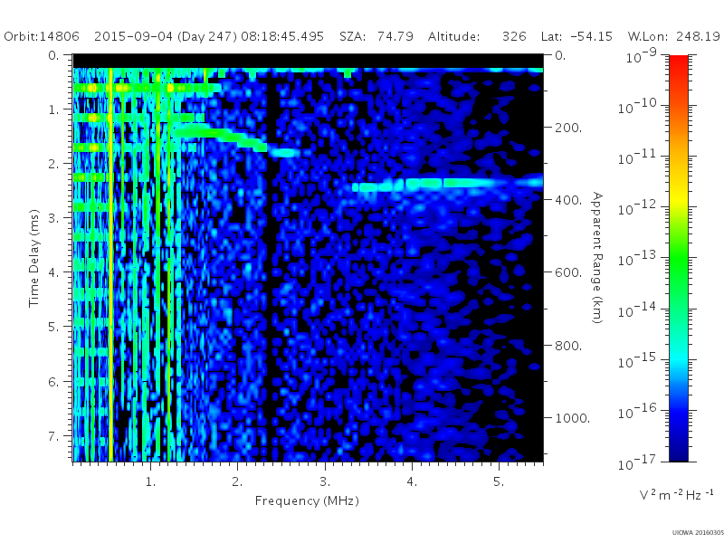Image resolution: width=724 pixels, height=543 pixels.
Task: Click the altitude value 326
Action: coord(514,36)
